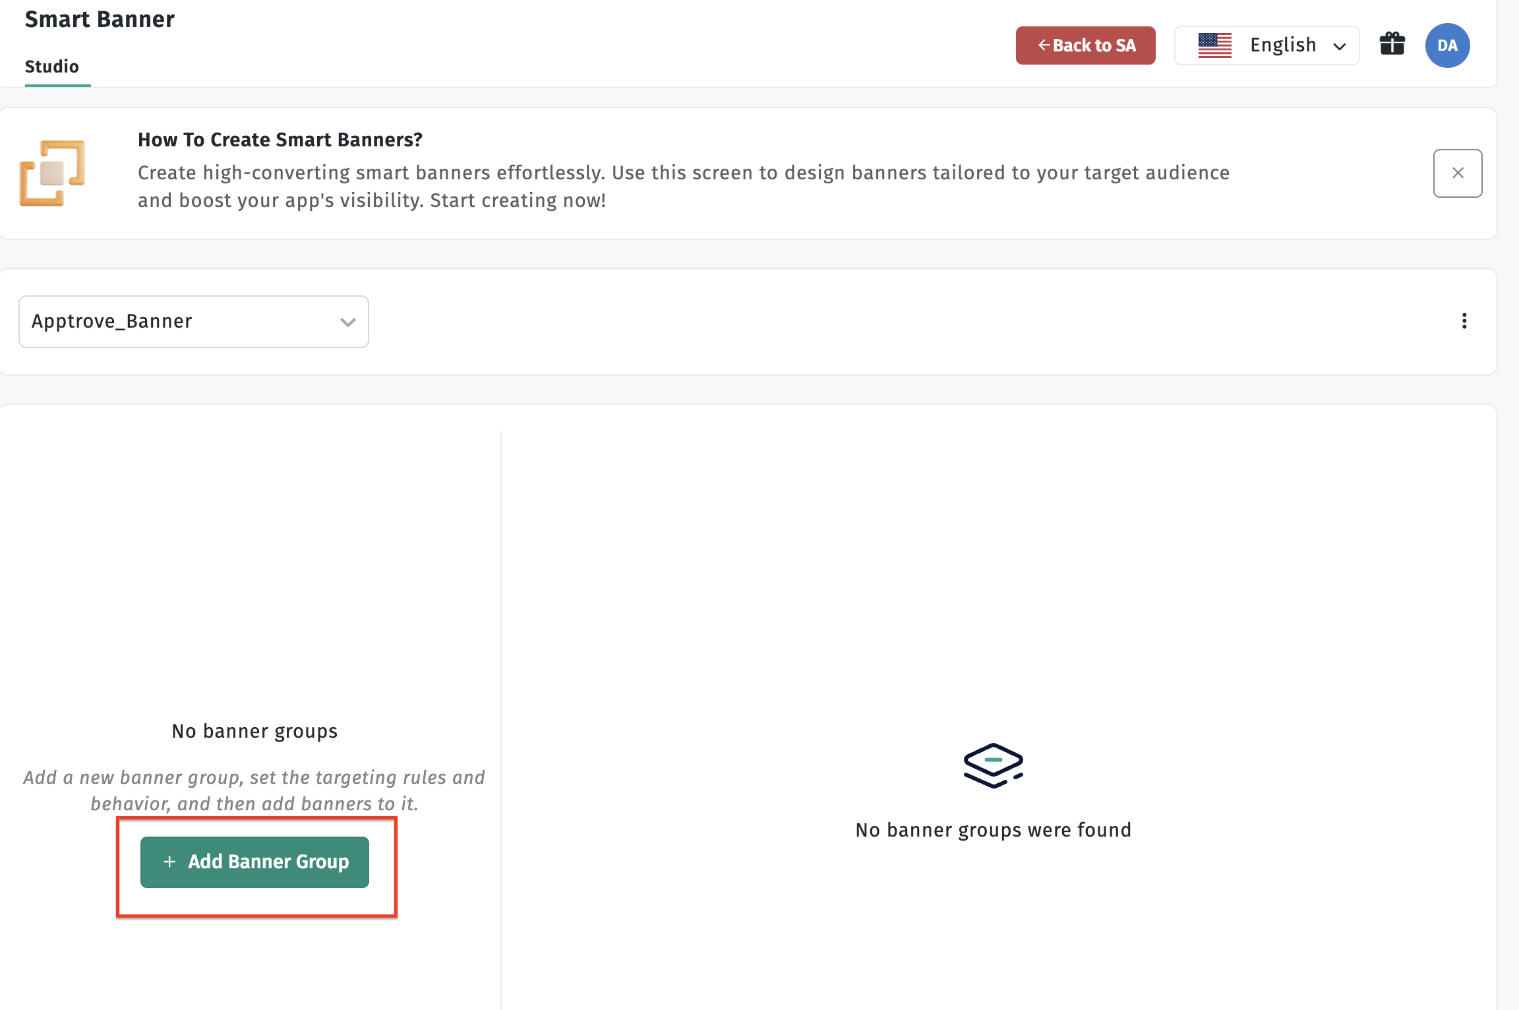Click the US flag icon

[x=1214, y=45]
